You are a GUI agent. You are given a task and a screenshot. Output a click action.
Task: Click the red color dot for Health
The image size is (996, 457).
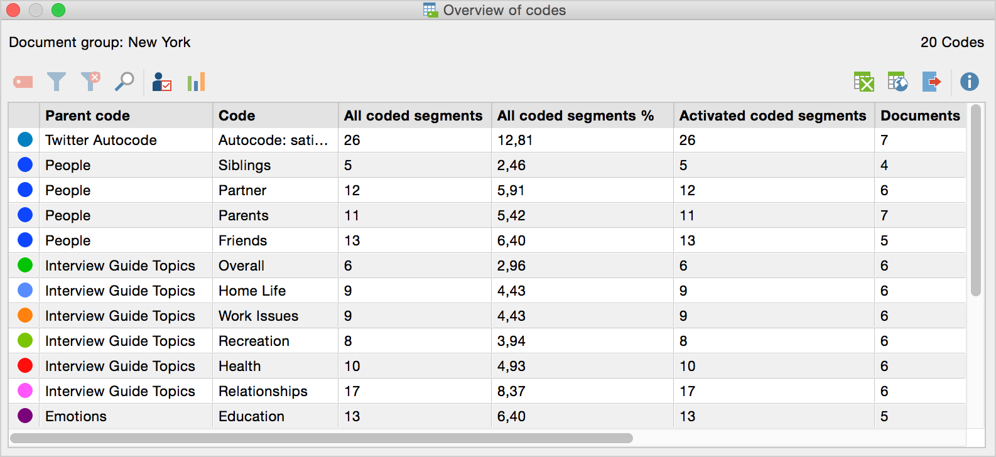pos(25,366)
